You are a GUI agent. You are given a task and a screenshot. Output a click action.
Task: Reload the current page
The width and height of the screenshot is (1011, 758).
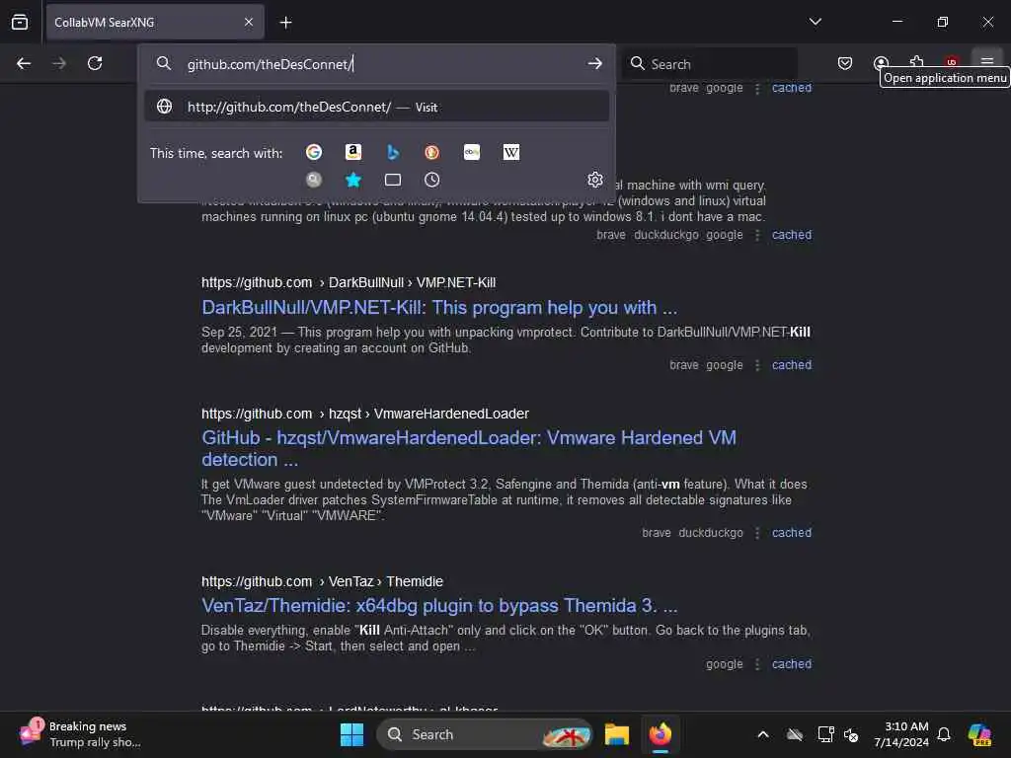(95, 63)
